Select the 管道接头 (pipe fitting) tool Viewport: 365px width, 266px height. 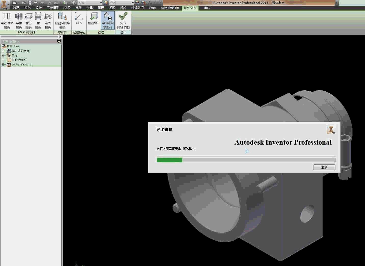click(x=28, y=20)
